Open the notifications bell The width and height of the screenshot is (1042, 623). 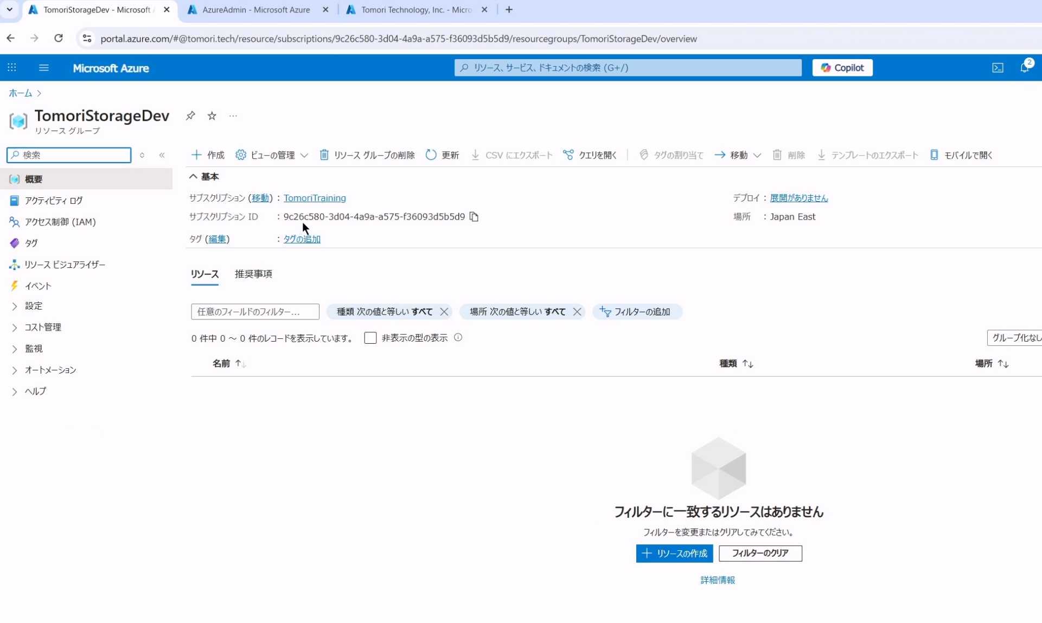(1024, 68)
